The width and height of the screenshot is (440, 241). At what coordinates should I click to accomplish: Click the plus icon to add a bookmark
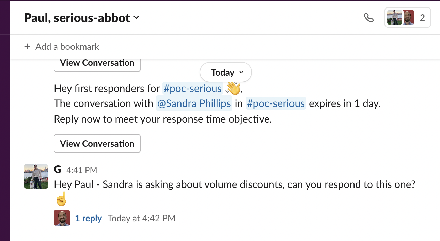click(27, 47)
